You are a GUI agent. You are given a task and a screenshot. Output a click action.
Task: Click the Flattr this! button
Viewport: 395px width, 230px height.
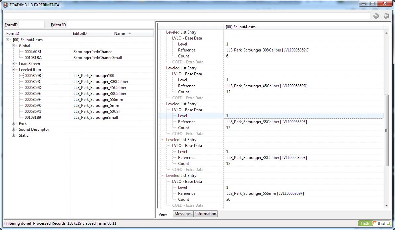(374, 223)
